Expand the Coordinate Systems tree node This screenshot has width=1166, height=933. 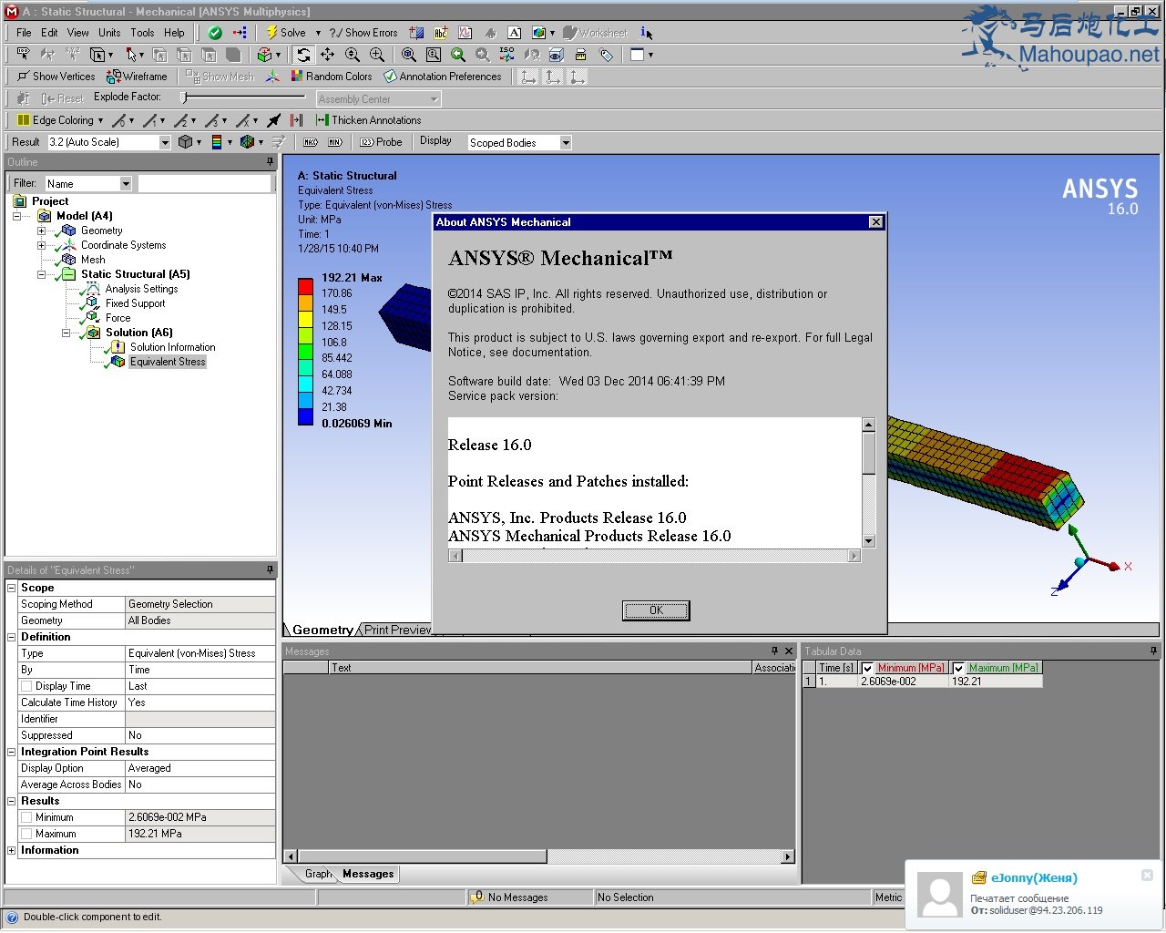(41, 245)
